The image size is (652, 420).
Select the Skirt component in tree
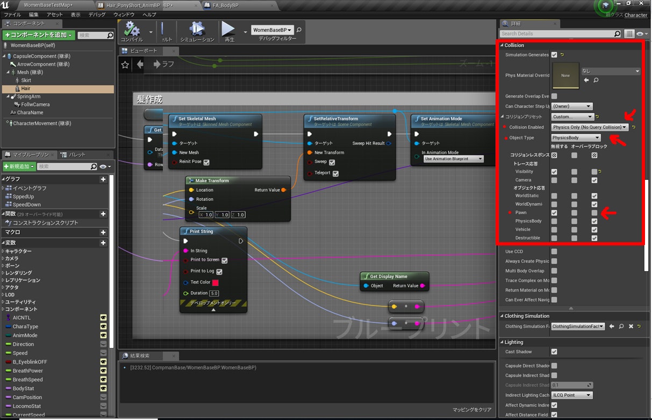(26, 81)
